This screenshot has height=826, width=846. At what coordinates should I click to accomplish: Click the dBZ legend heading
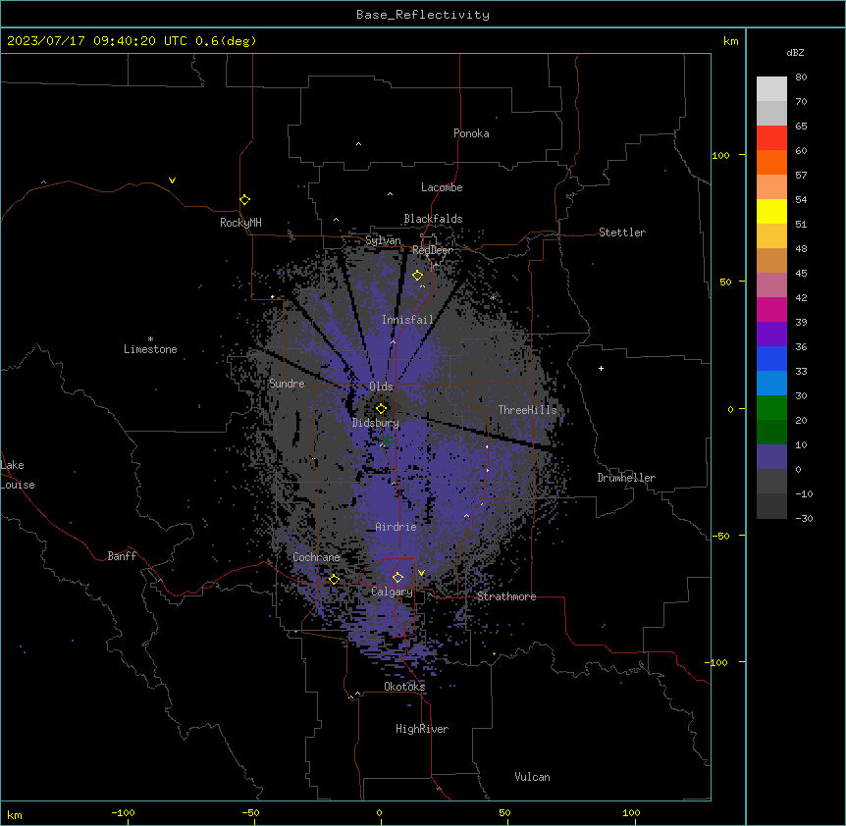click(x=795, y=52)
